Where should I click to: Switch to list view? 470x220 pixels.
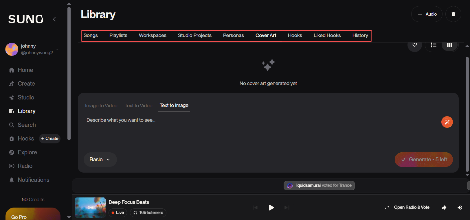click(434, 45)
